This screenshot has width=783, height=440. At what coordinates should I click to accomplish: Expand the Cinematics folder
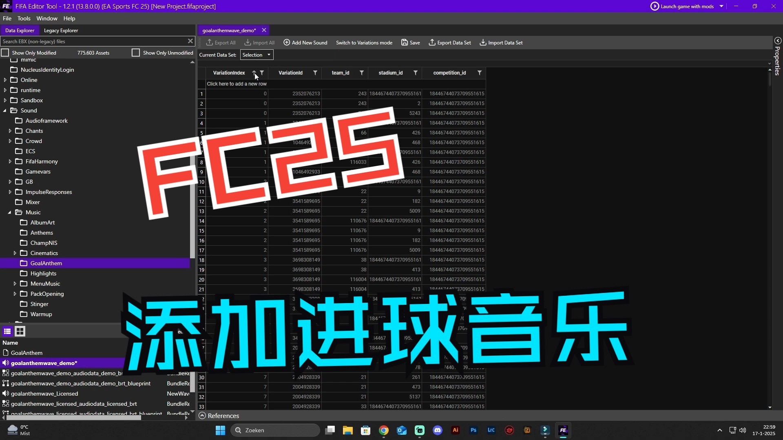[x=15, y=253]
